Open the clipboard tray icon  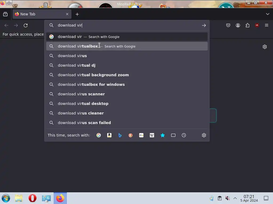click(220, 198)
